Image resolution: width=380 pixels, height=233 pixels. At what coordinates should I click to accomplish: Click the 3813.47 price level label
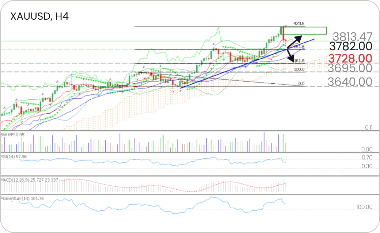(x=352, y=36)
